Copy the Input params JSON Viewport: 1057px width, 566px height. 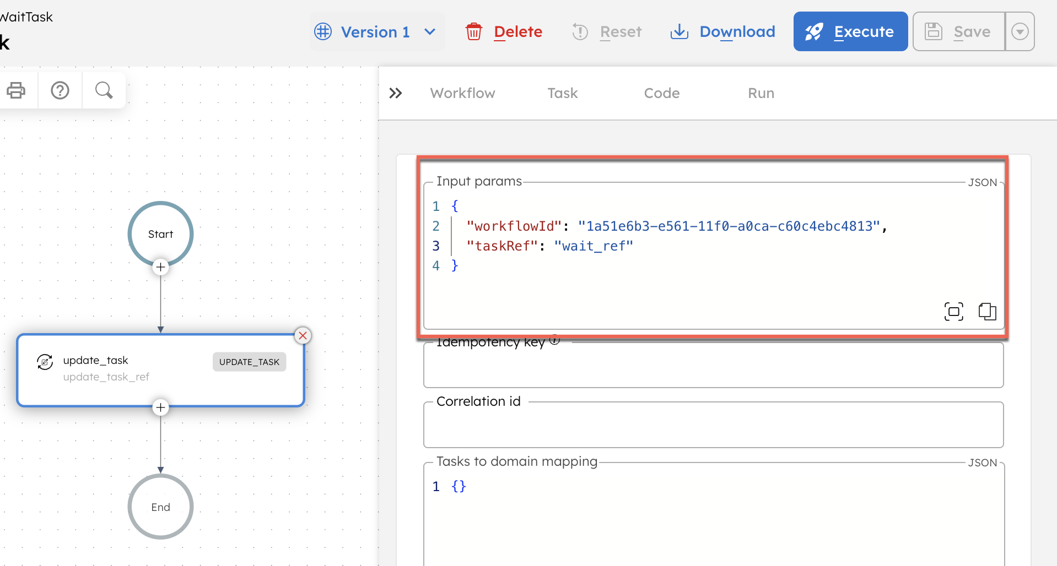tap(988, 311)
